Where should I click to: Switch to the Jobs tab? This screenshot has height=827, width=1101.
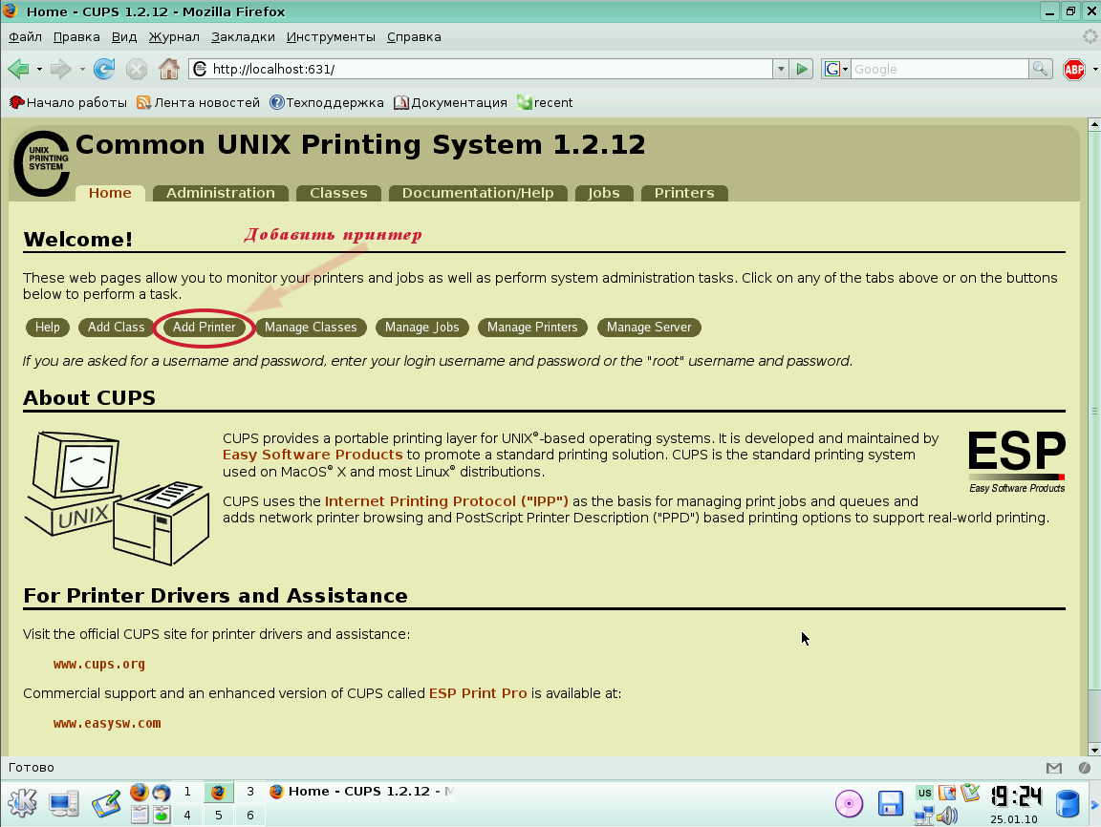click(x=604, y=193)
